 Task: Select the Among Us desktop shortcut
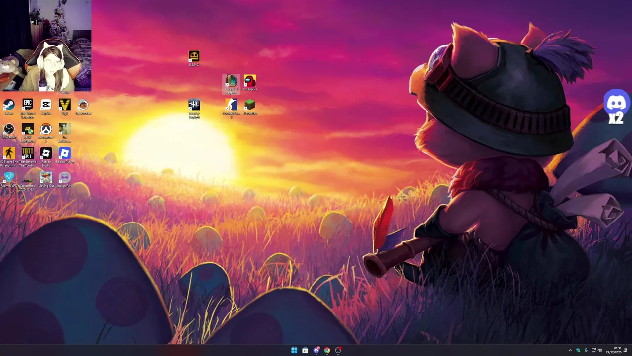pyautogui.click(x=250, y=83)
